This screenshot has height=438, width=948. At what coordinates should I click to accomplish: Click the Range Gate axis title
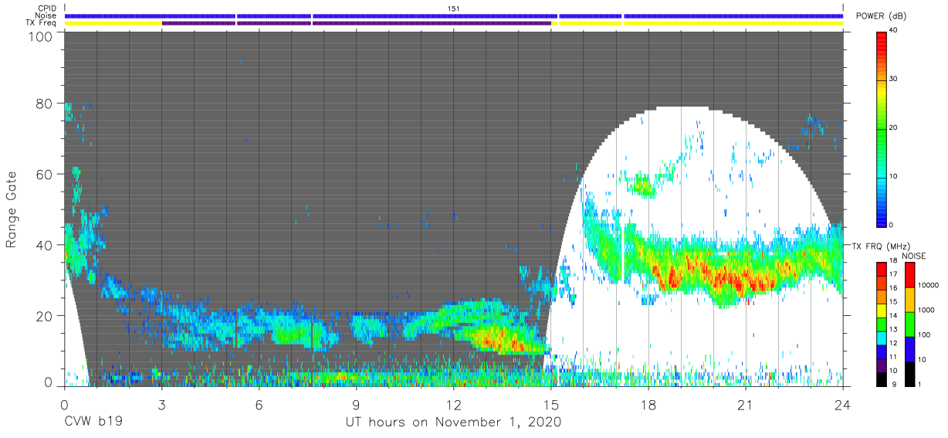pos(12,209)
